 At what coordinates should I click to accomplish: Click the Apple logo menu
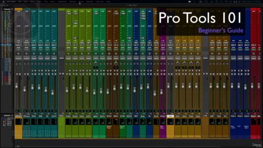click(x=3, y=2)
